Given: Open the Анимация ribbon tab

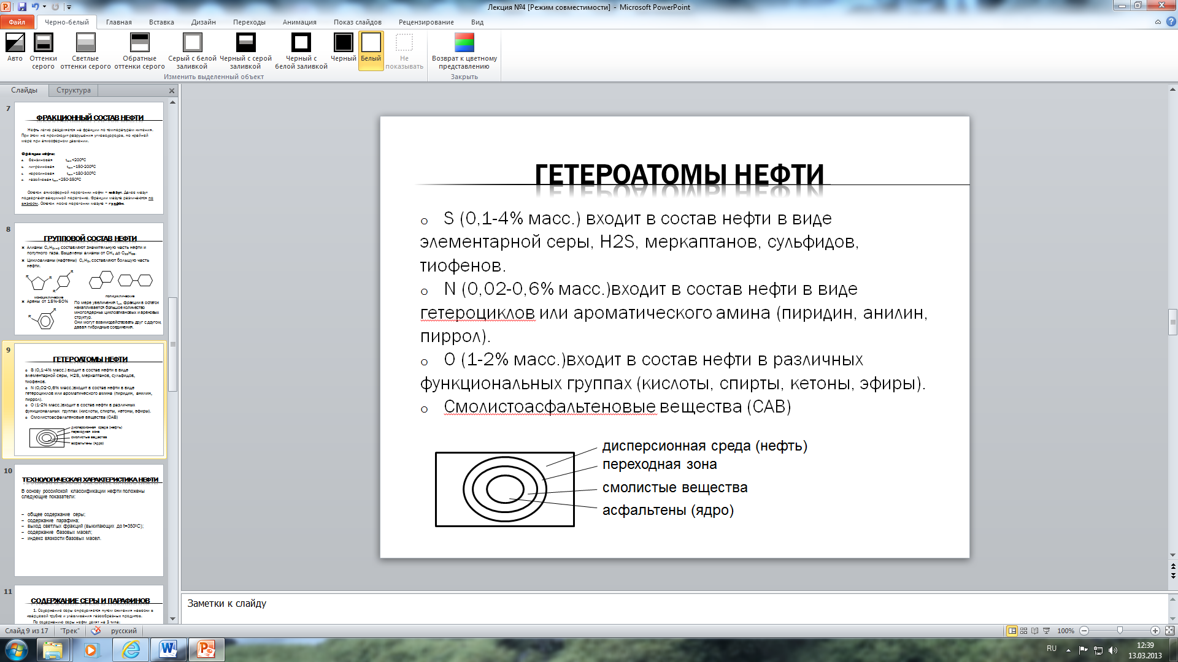Looking at the screenshot, I should (x=299, y=22).
